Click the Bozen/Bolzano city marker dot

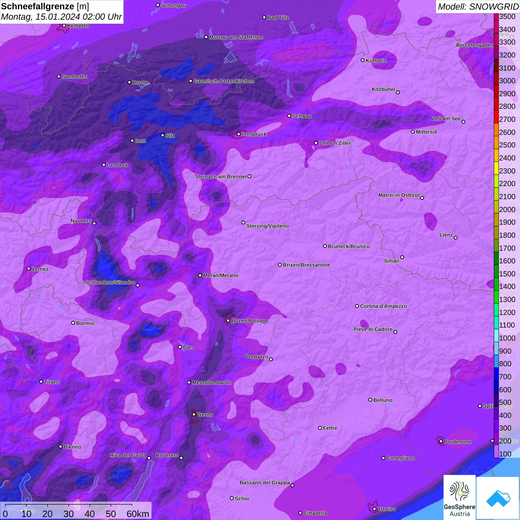pos(228,321)
